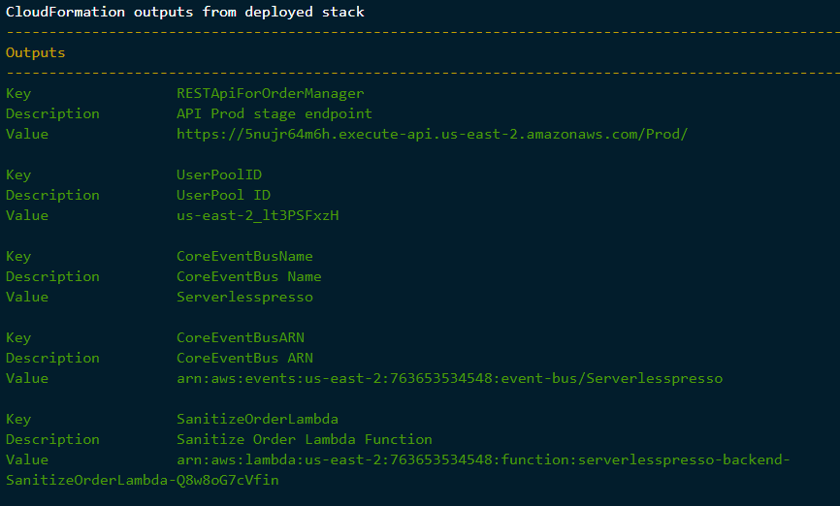
Task: Click the API Prod endpoint URL
Action: (x=432, y=134)
